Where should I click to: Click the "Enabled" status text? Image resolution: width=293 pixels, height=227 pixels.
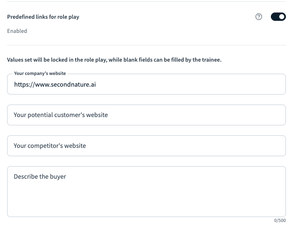(17, 31)
